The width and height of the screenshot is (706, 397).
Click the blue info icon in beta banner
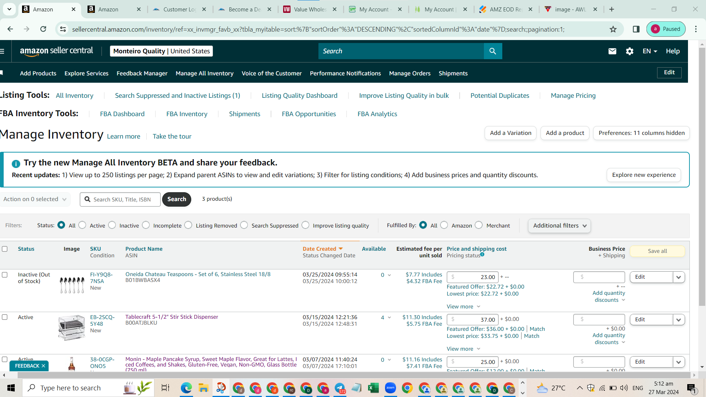tap(16, 164)
